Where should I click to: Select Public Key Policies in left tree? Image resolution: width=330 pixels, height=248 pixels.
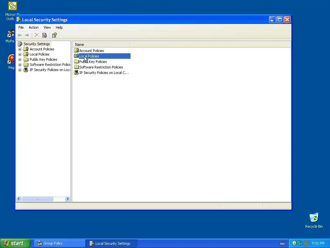[x=44, y=59]
